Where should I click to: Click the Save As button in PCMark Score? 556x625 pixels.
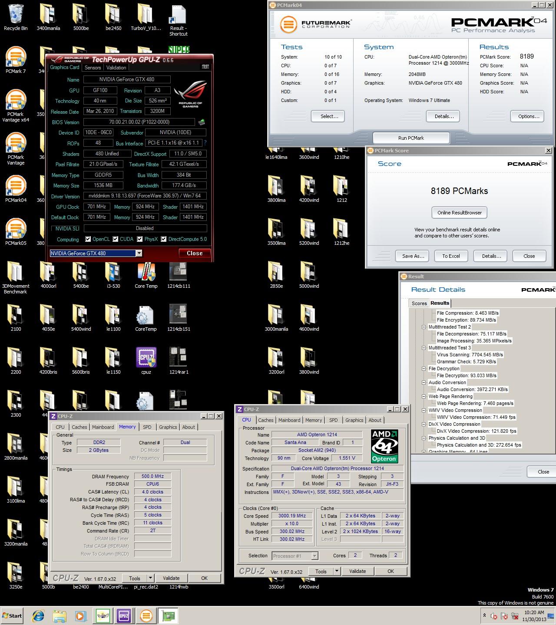pyautogui.click(x=413, y=256)
